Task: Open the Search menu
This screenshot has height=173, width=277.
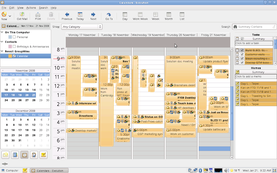Action: 43,8
